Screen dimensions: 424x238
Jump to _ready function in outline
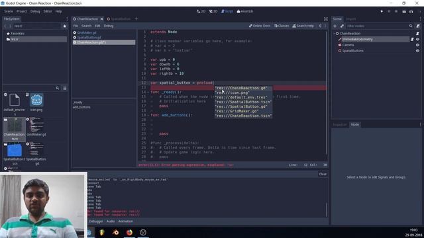pyautogui.click(x=78, y=102)
